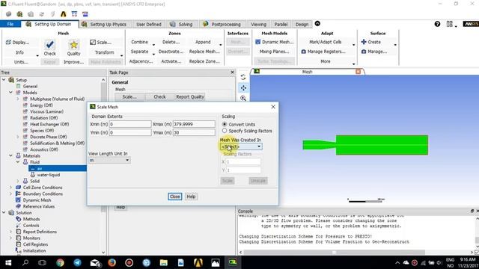Screen dimensions: 479x269
Task: Click Xmin domain extent field
Action: (x=130, y=124)
